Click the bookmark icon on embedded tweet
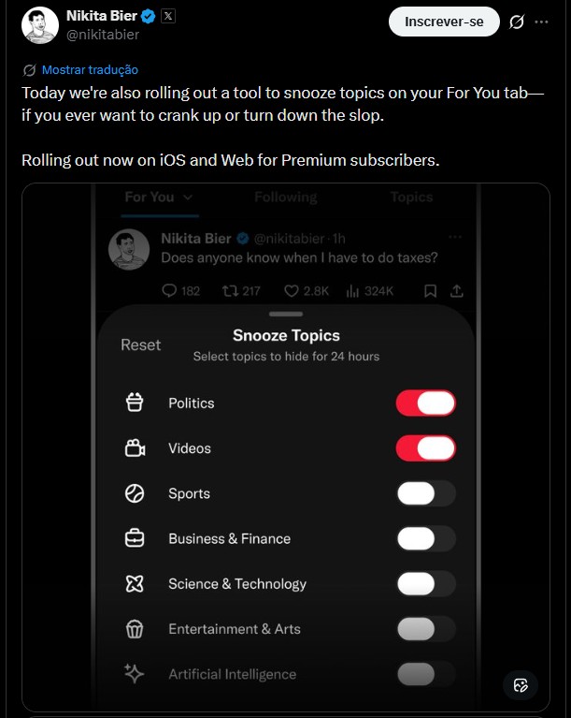This screenshot has height=718, width=571. coord(430,291)
